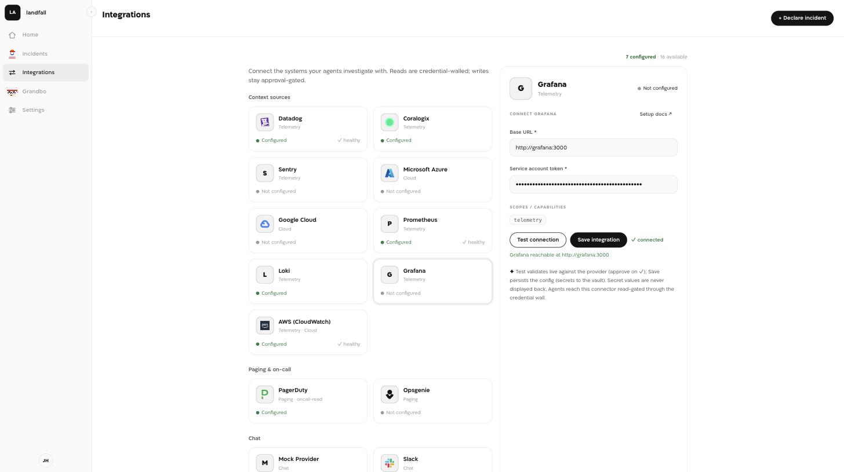This screenshot has width=844, height=472.
Task: Click the AWS CloudWatch logo icon
Action: pos(265,325)
